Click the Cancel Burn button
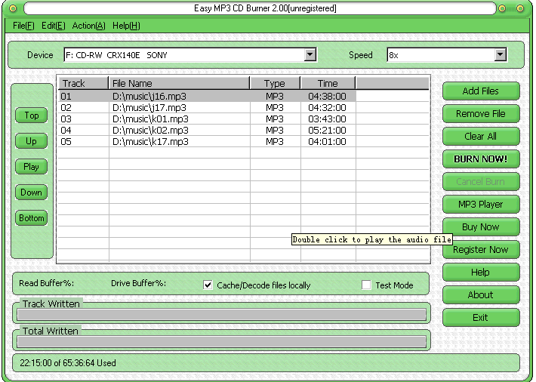This screenshot has width=536, height=382. click(x=481, y=182)
